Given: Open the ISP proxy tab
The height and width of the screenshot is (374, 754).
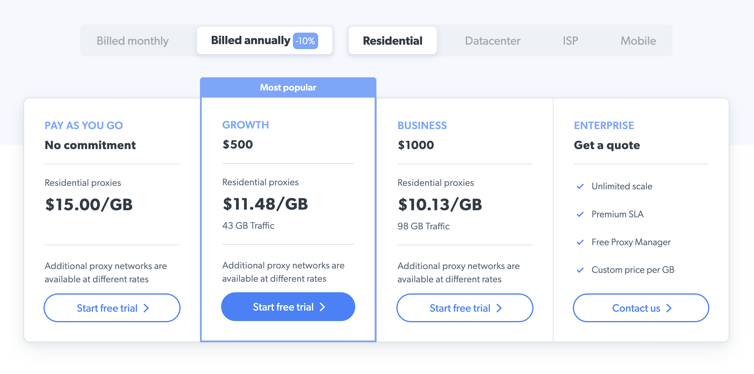Looking at the screenshot, I should pyautogui.click(x=570, y=41).
